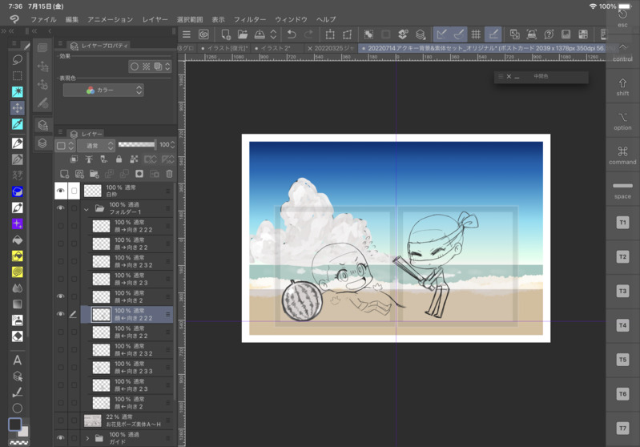Viewport: 640px width, 447px height.
Task: Pick the Gradient tool
Action: coord(17,304)
